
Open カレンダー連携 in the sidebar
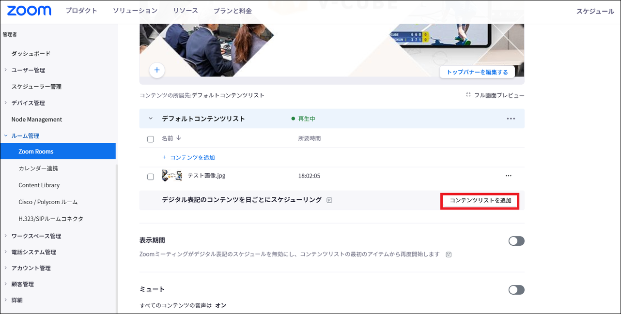pos(39,168)
